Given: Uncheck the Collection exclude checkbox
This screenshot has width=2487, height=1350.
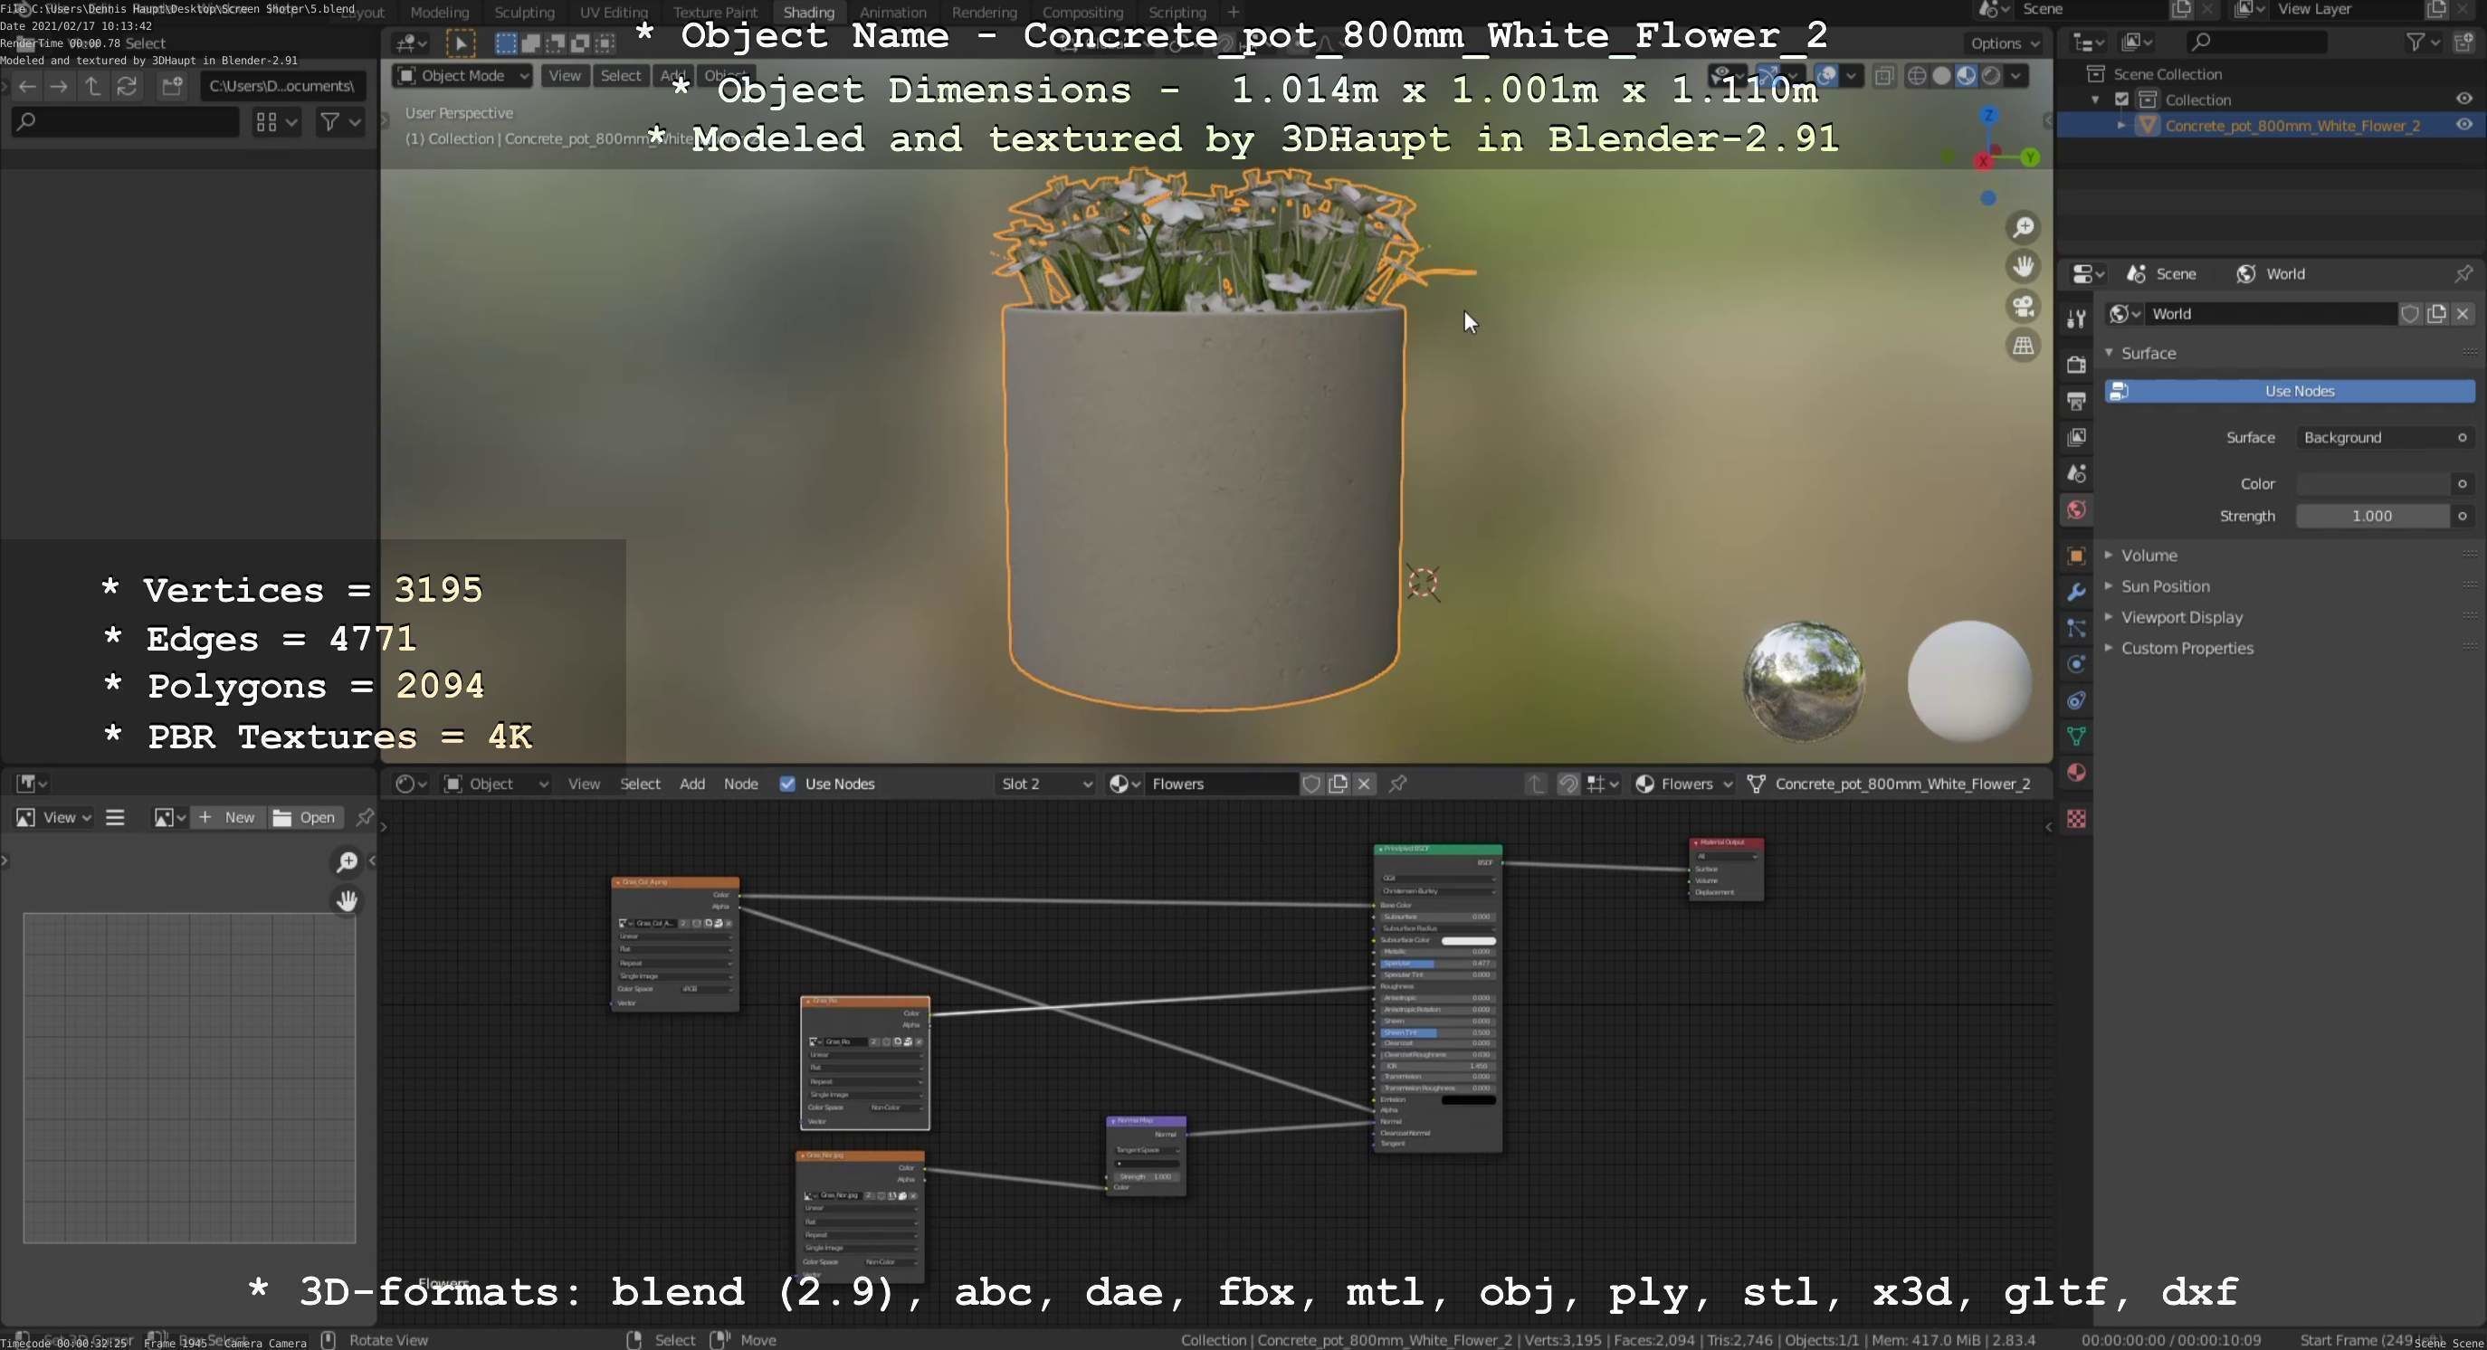Looking at the screenshot, I should click(x=2122, y=100).
